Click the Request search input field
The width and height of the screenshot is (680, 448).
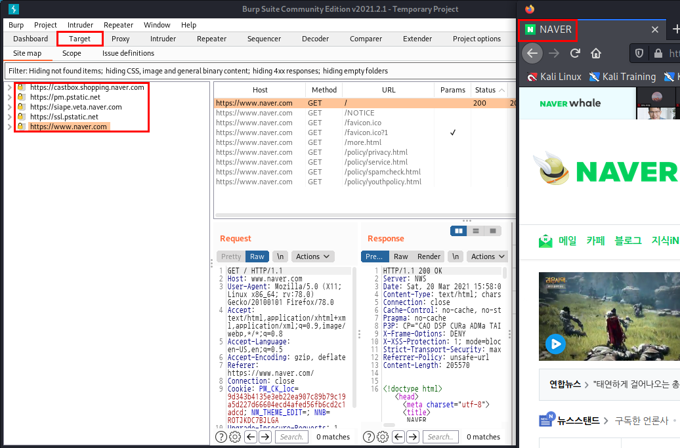tap(291, 437)
